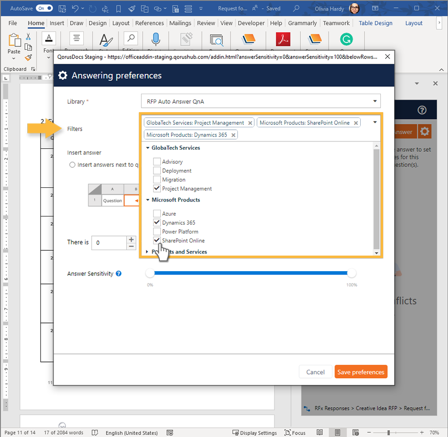
Task: Click the orange gear settings icon in side pane
Action: [x=425, y=132]
